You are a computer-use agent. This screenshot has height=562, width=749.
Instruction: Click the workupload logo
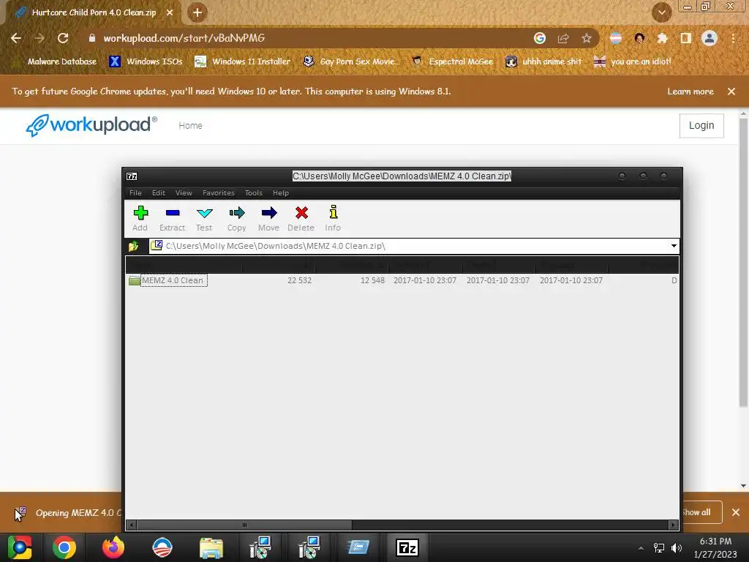point(91,125)
